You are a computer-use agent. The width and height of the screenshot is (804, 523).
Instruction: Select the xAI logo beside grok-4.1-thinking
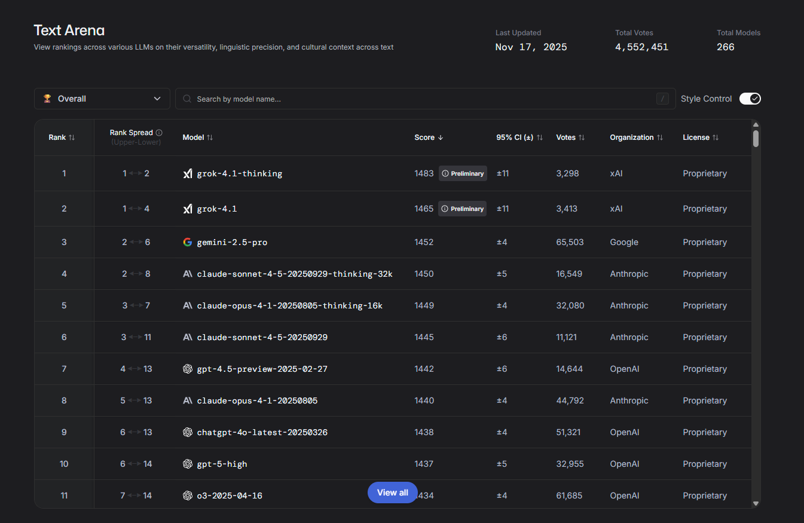(188, 173)
